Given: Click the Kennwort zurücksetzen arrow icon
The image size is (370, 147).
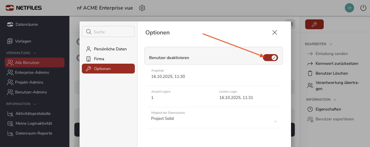Looking at the screenshot, I should tap(310, 64).
